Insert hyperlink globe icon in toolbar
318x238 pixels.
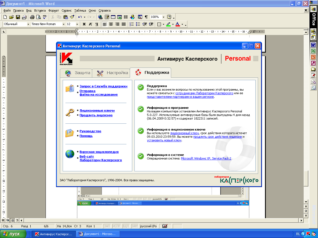click(x=100, y=17)
